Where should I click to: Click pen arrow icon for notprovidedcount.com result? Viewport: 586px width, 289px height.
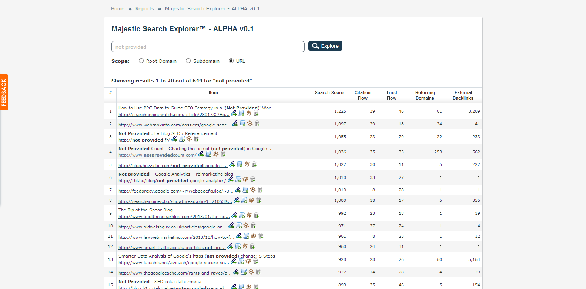click(201, 154)
